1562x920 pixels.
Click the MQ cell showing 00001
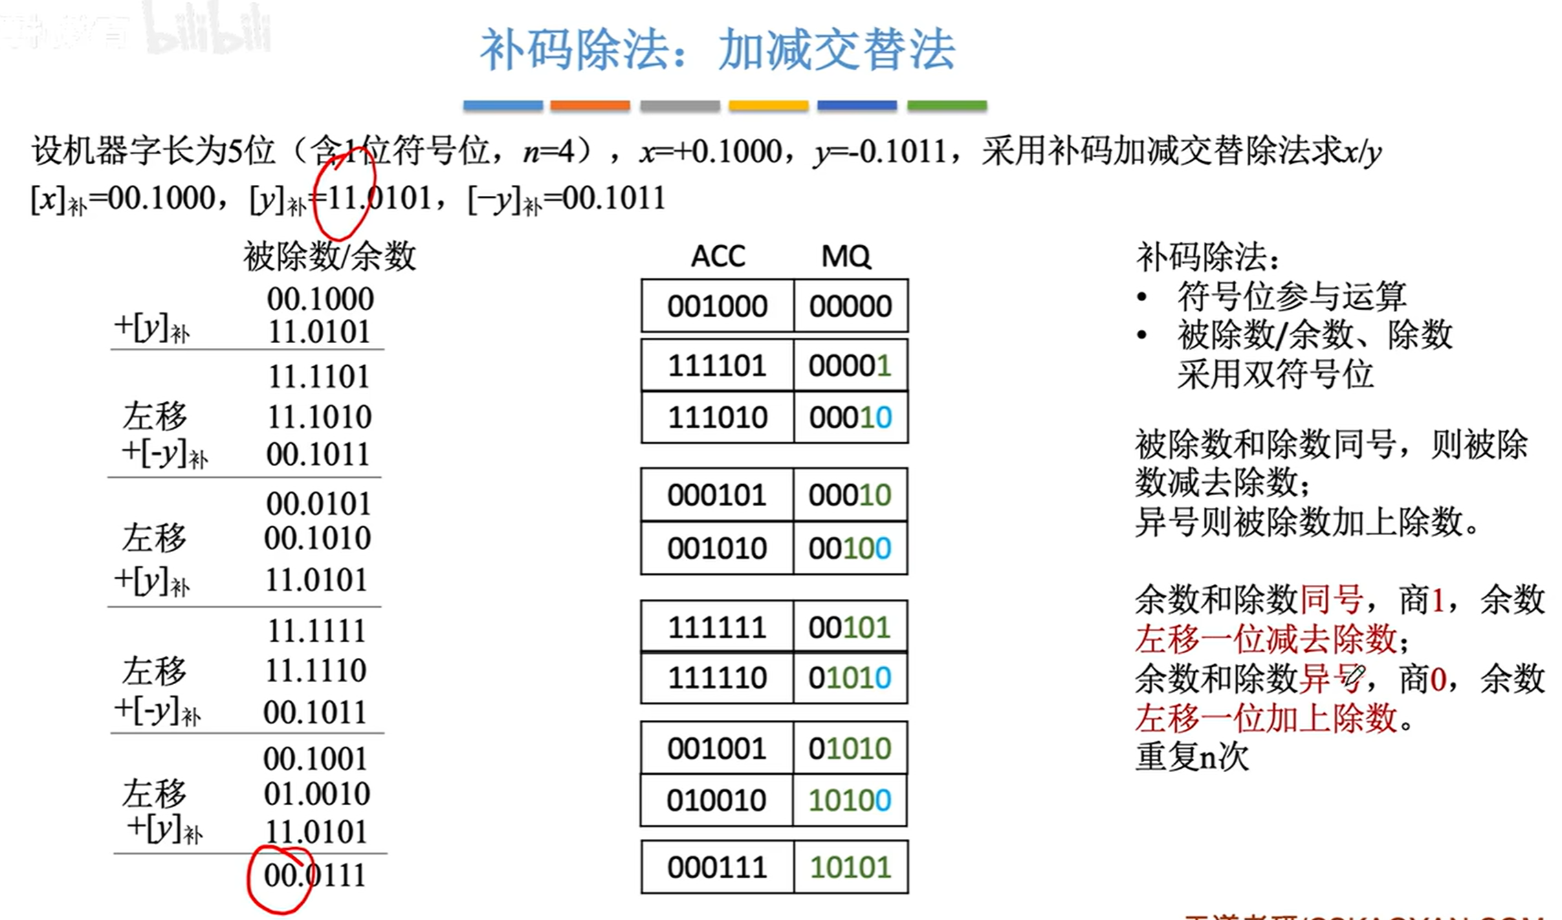point(850,366)
